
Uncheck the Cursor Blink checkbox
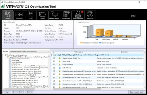(54, 61)
